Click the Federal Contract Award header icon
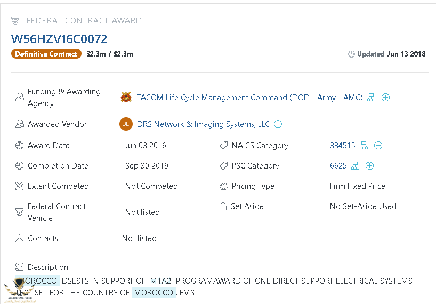Screen dimensions: 436x304 15,20
